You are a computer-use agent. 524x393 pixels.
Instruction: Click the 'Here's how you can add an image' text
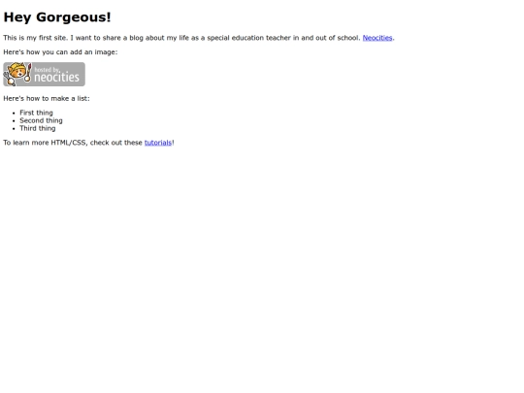click(x=60, y=52)
